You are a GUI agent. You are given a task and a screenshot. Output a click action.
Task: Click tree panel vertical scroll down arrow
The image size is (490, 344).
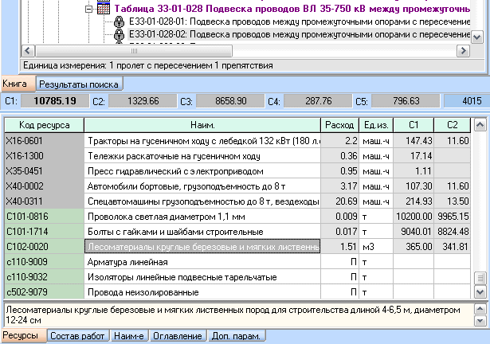(x=477, y=37)
